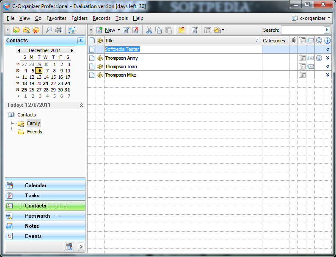Expand details for Softpedia Tester row

328,49
